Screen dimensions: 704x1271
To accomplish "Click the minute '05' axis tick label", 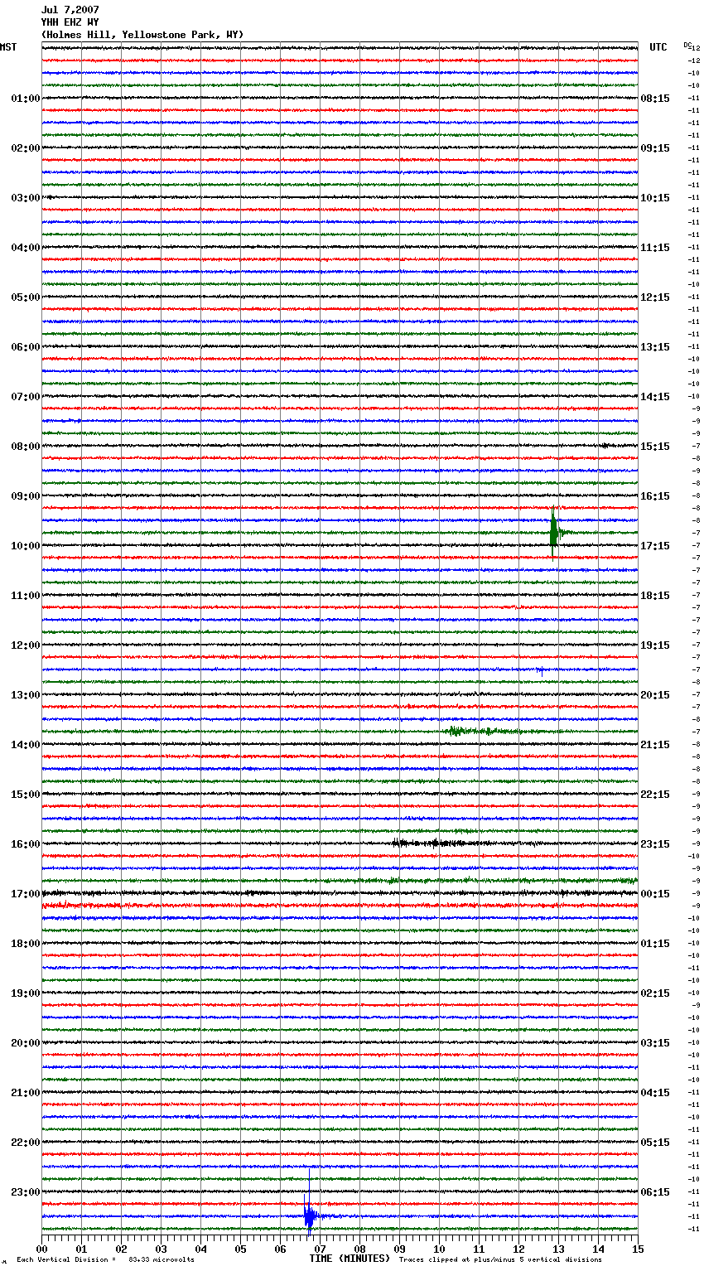I will pyautogui.click(x=241, y=1249).
